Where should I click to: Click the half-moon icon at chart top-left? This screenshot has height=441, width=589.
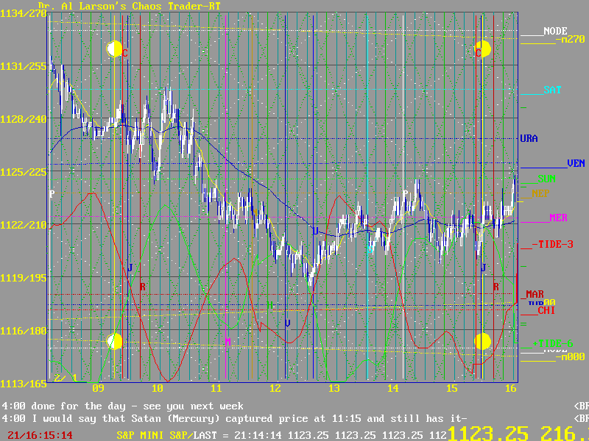(113, 49)
